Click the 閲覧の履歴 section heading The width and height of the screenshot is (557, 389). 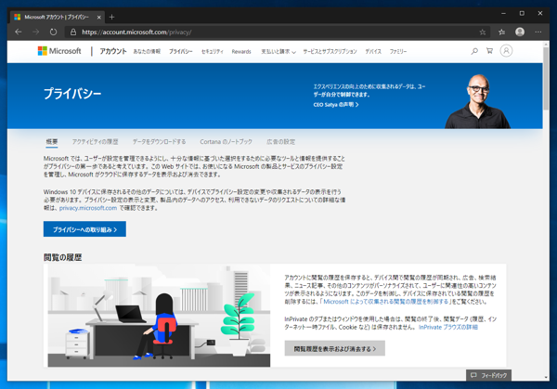pyautogui.click(x=63, y=257)
